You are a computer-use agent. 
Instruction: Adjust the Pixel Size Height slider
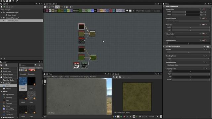[x=190, y=30]
